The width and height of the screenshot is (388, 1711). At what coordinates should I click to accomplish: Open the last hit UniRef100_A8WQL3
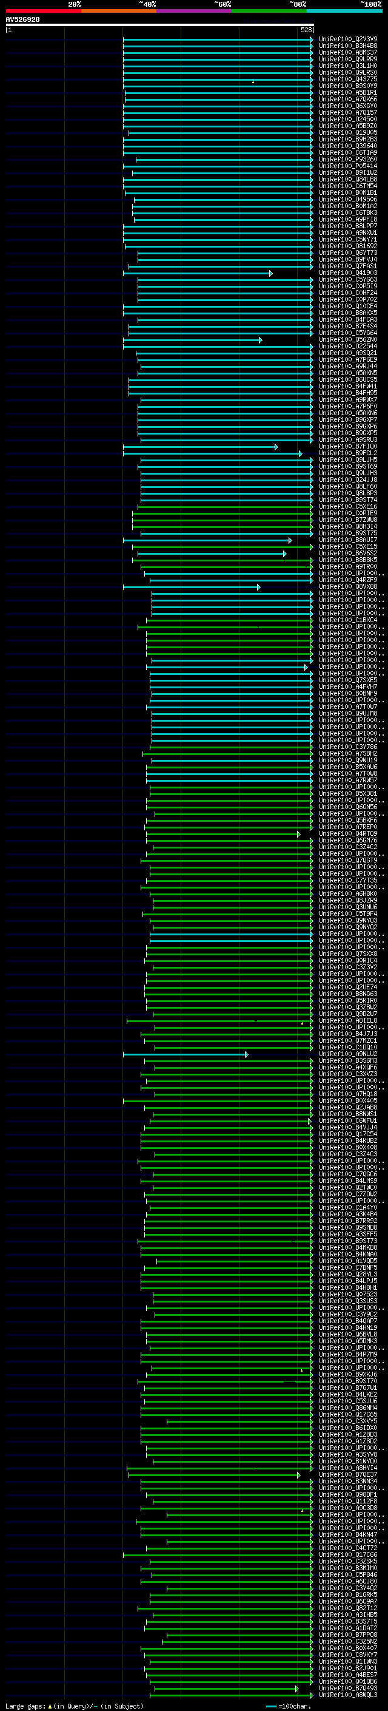348,1695
